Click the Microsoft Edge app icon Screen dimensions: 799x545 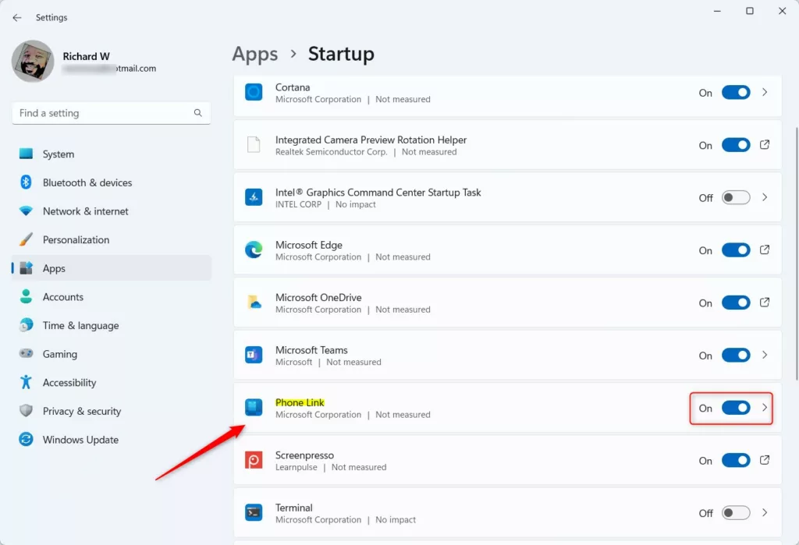tap(254, 249)
